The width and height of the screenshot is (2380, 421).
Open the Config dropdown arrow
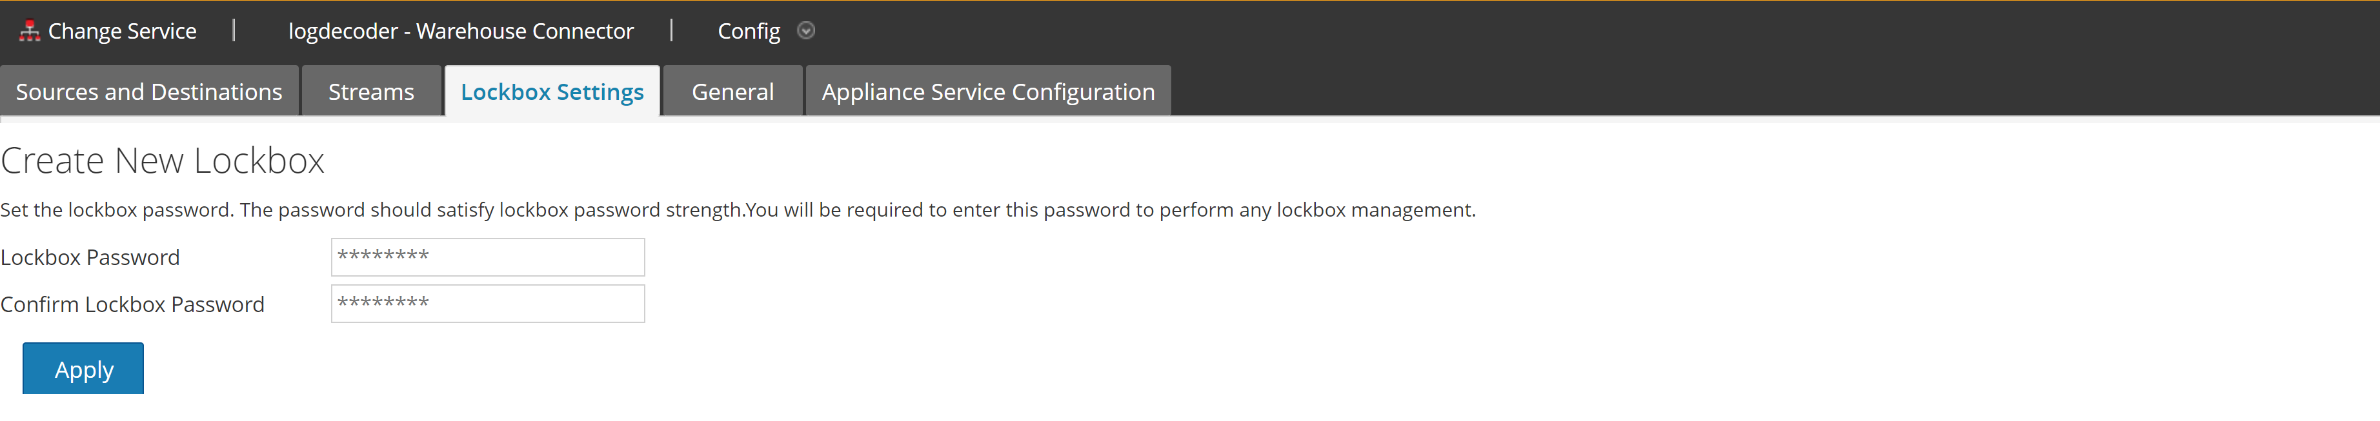point(805,32)
